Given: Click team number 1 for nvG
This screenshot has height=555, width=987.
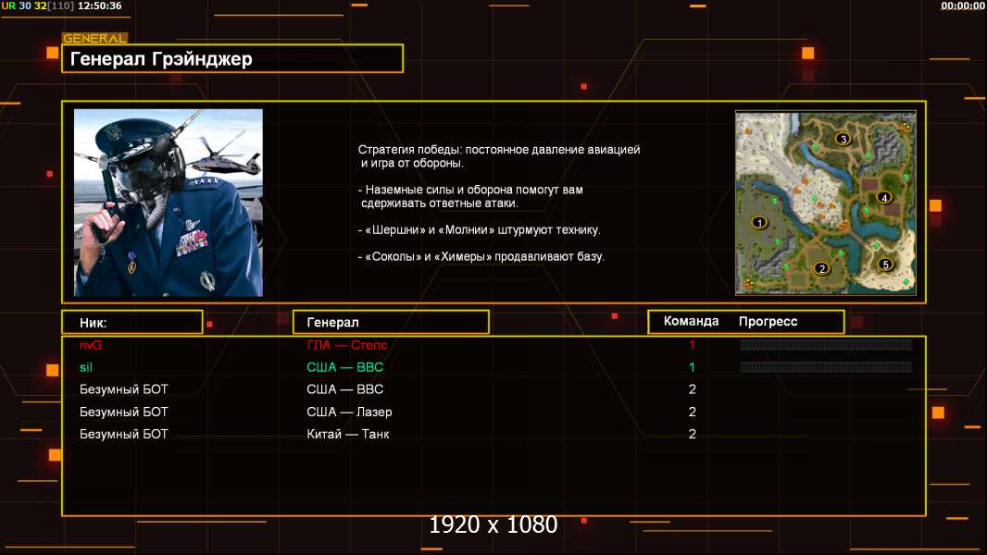Looking at the screenshot, I should coord(692,345).
